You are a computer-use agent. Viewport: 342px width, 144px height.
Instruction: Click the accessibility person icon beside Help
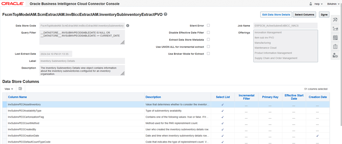tap(311, 4)
